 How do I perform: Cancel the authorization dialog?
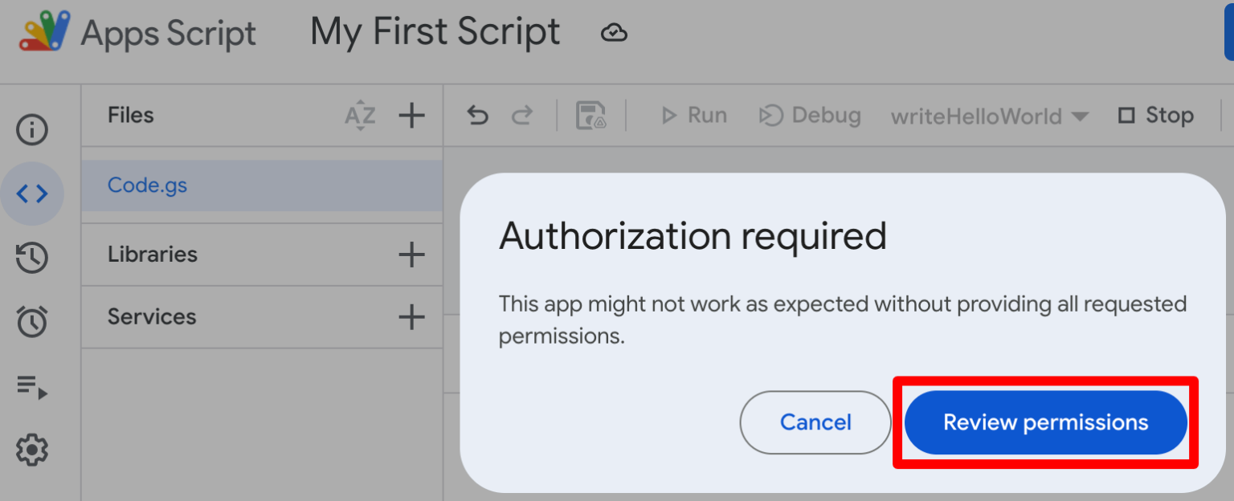(x=815, y=422)
